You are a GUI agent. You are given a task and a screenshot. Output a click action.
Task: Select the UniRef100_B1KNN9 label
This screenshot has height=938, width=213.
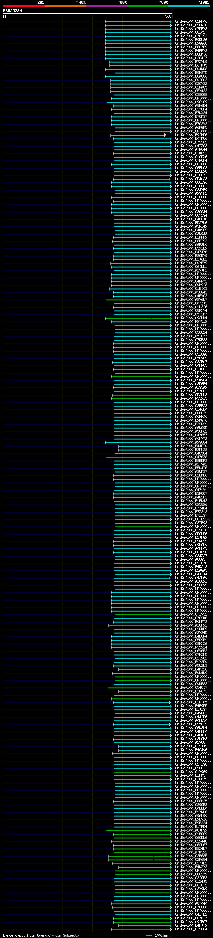tap(191, 238)
